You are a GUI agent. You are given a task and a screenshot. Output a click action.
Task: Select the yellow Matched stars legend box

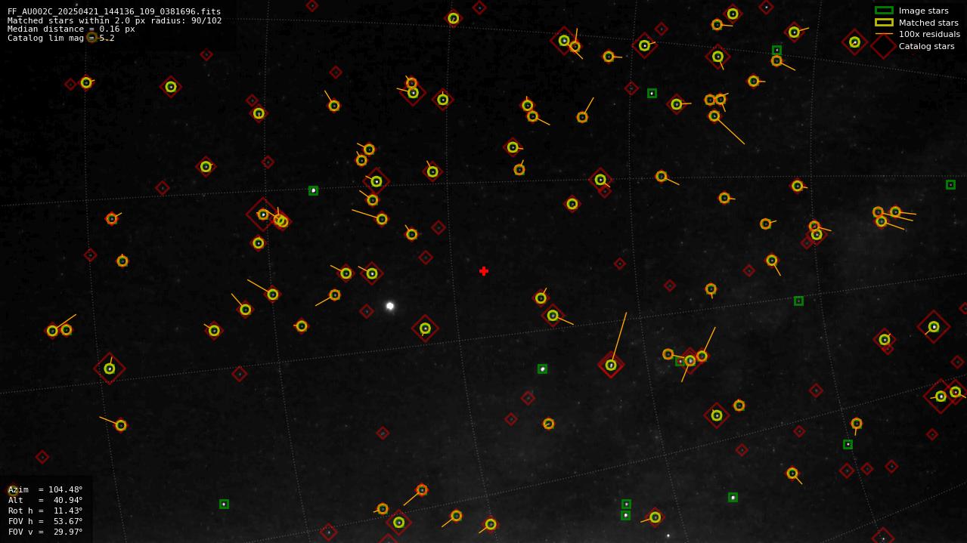[x=884, y=23]
